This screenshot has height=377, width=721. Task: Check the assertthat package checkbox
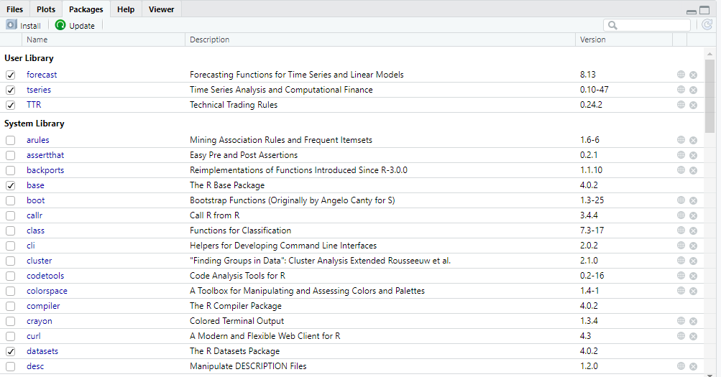point(11,155)
